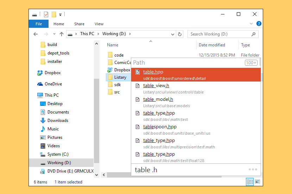Refresh the current folder view
Image resolution: width=292 pixels, height=194 pixels.
click(180, 34)
